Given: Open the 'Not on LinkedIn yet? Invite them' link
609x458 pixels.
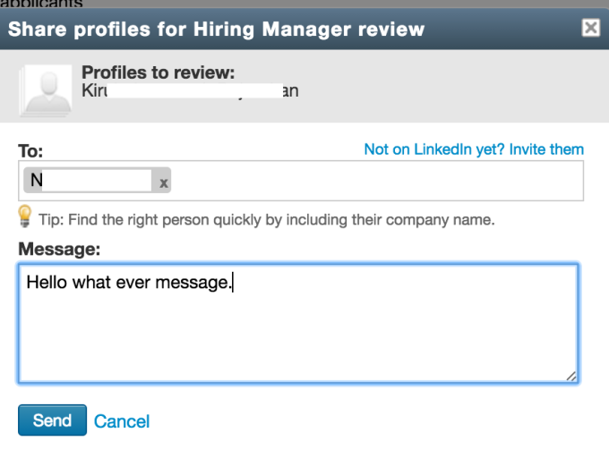Looking at the screenshot, I should 473,149.
